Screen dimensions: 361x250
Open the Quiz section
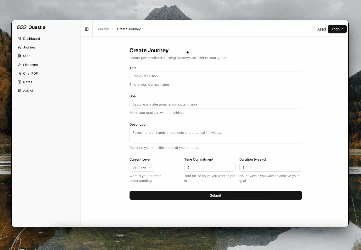(x=26, y=56)
